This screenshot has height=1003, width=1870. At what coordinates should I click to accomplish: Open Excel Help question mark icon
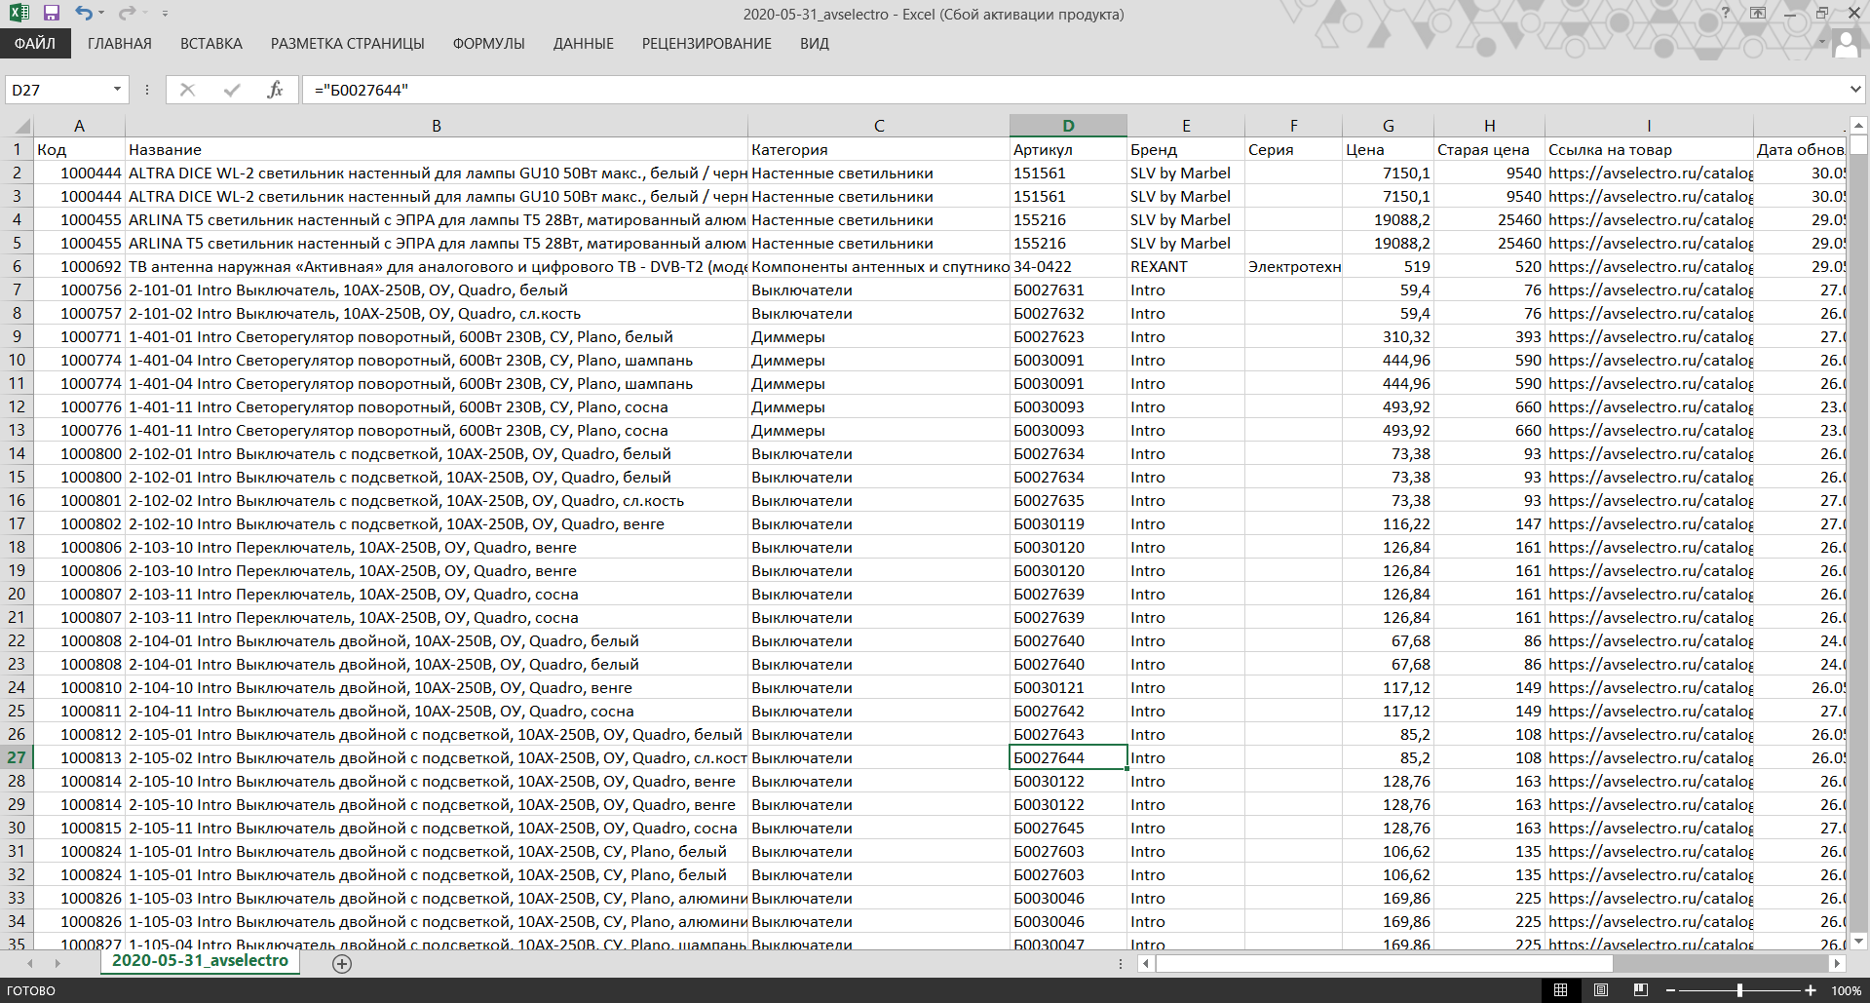pyautogui.click(x=1725, y=14)
